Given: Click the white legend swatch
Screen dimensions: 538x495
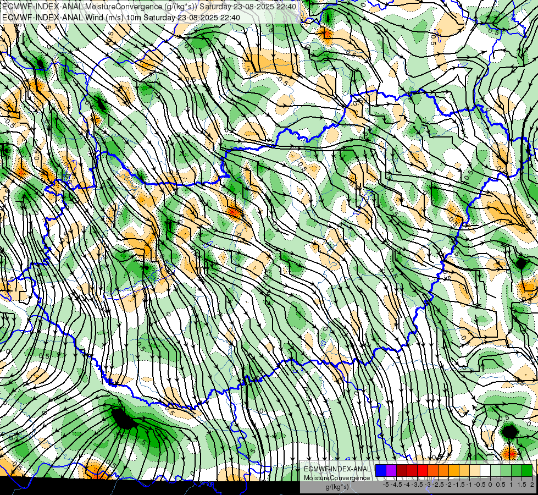Looking at the screenshot, I should [x=485, y=470].
